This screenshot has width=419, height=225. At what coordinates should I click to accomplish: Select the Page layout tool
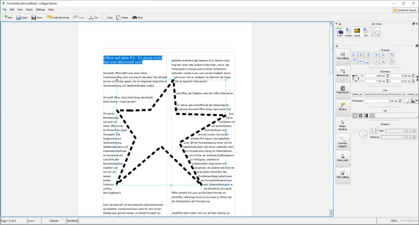(x=343, y=90)
